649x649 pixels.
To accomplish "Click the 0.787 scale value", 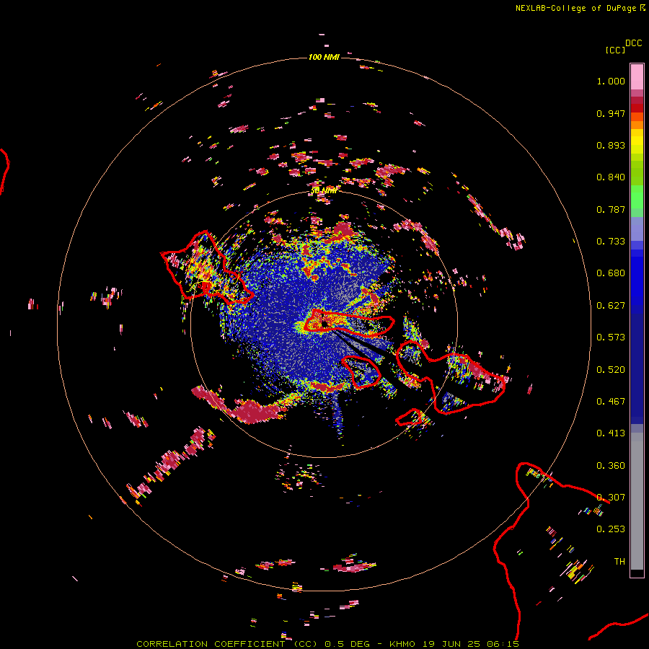I will point(611,209).
